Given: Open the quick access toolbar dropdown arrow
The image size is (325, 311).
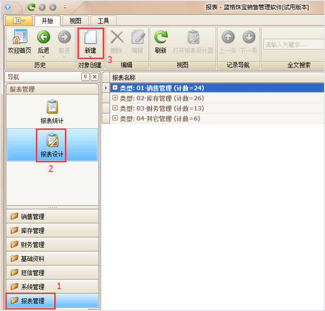Looking at the screenshot, I should pyautogui.click(x=65, y=7).
